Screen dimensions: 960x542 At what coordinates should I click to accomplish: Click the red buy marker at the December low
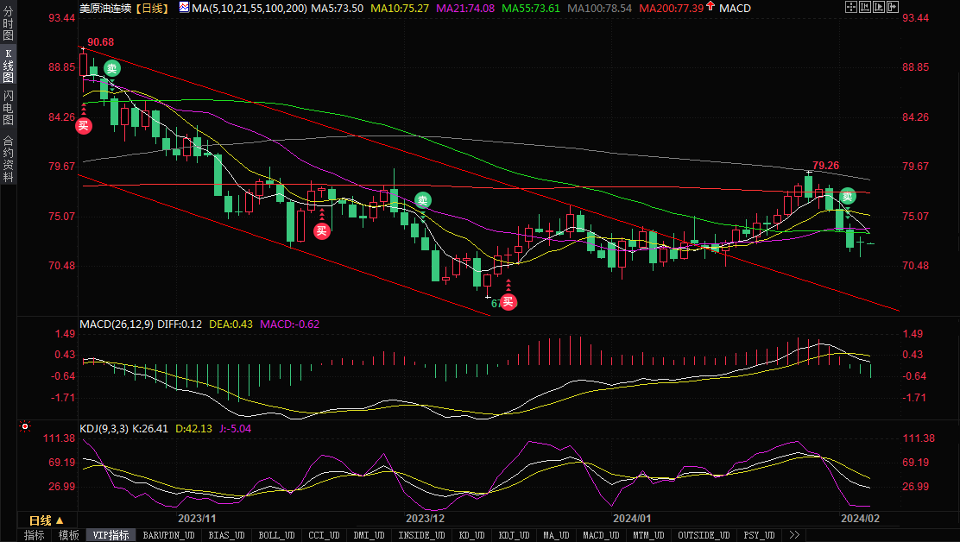click(x=508, y=301)
